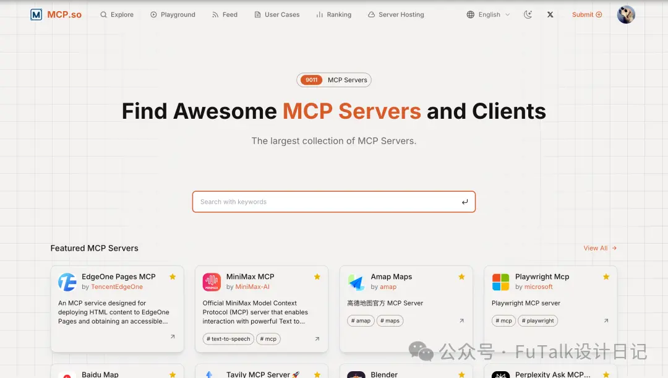Click the TencentEdgeOne author link

click(x=117, y=287)
